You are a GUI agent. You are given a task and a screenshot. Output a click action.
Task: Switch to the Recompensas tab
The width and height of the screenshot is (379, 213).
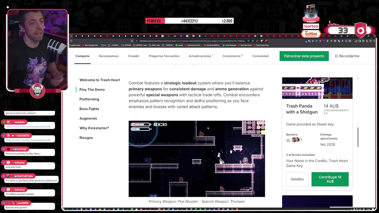click(109, 56)
